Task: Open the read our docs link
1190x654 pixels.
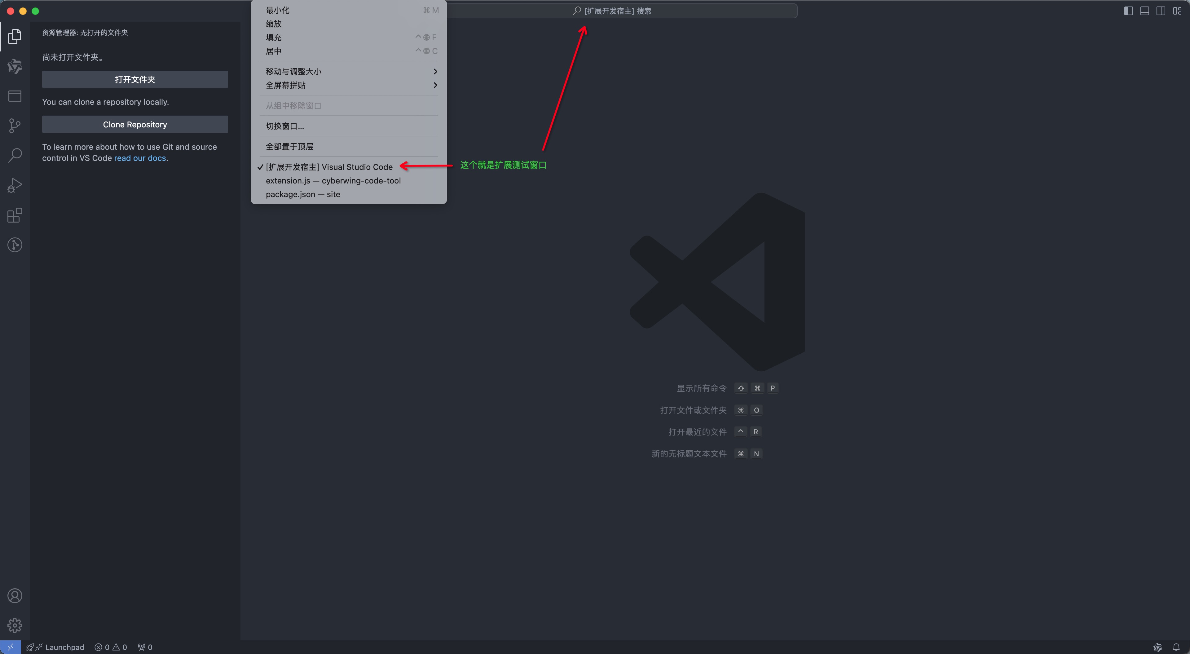Action: (139, 158)
